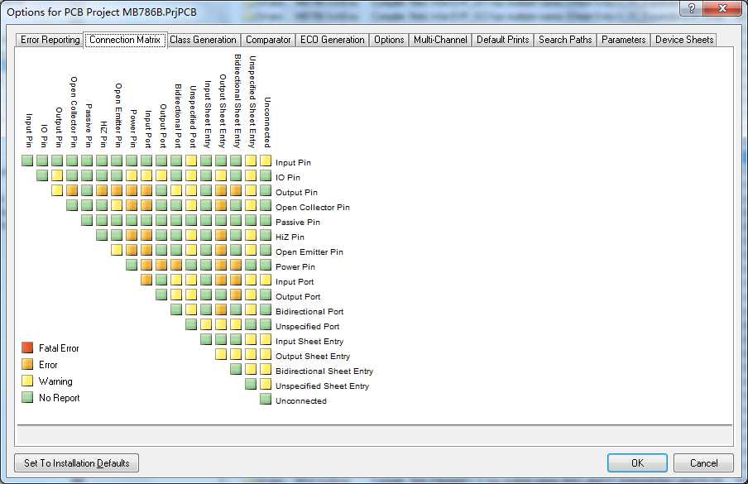The image size is (748, 484).
Task: Click the red Fatal Error legend swatch
Action: click(27, 347)
